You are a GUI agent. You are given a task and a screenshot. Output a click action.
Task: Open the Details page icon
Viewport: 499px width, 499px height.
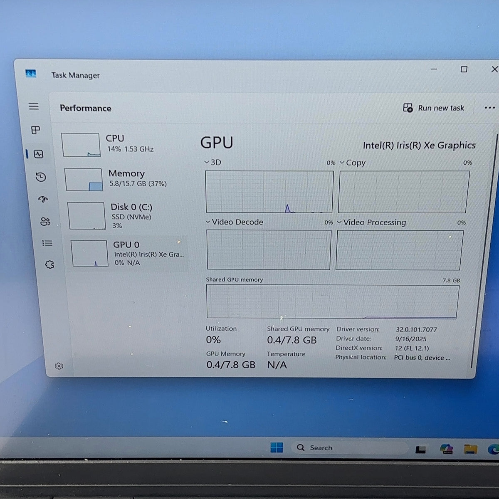point(47,243)
